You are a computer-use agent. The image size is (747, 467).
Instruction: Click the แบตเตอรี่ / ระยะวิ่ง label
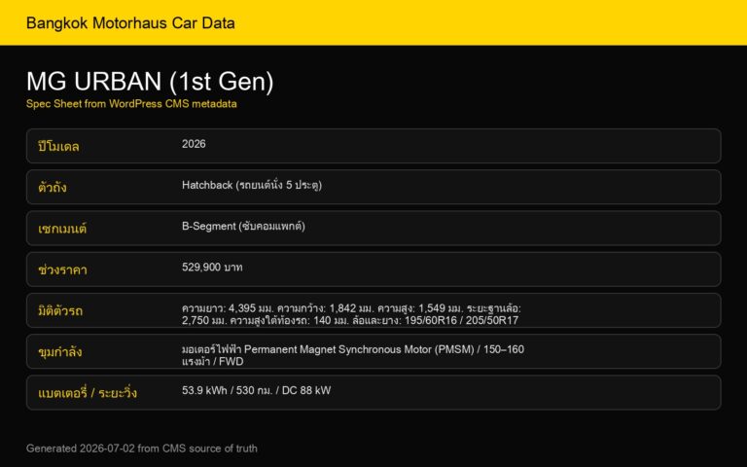coord(88,393)
